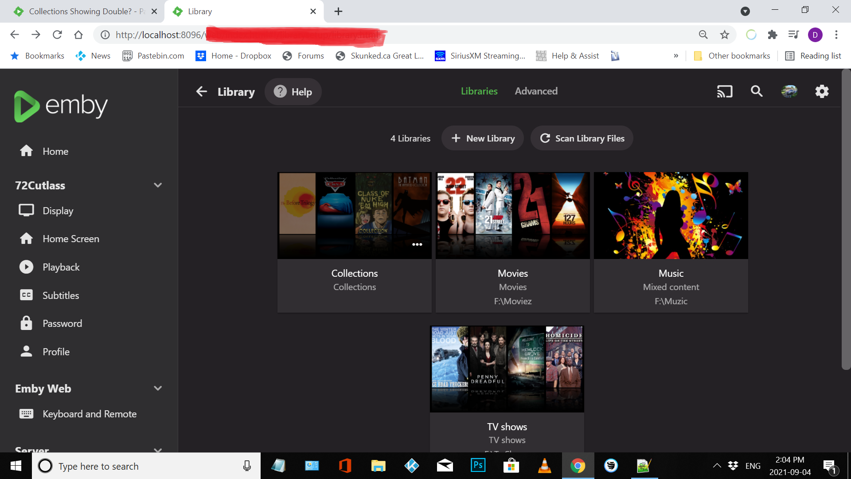Open Subtitles settings in sidebar
This screenshot has height=479, width=851.
[61, 295]
